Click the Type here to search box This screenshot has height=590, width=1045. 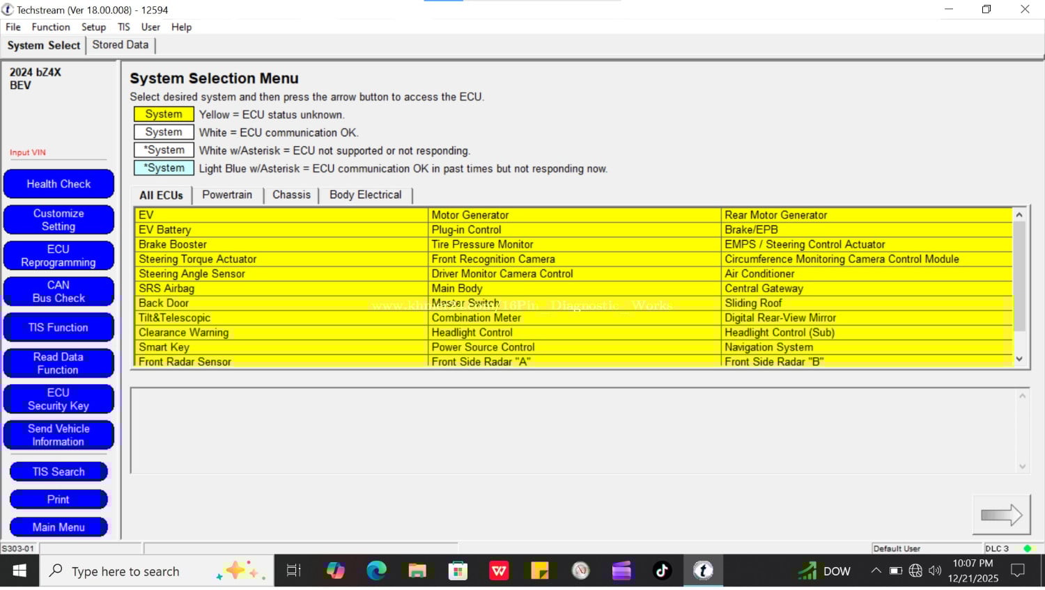coord(125,571)
